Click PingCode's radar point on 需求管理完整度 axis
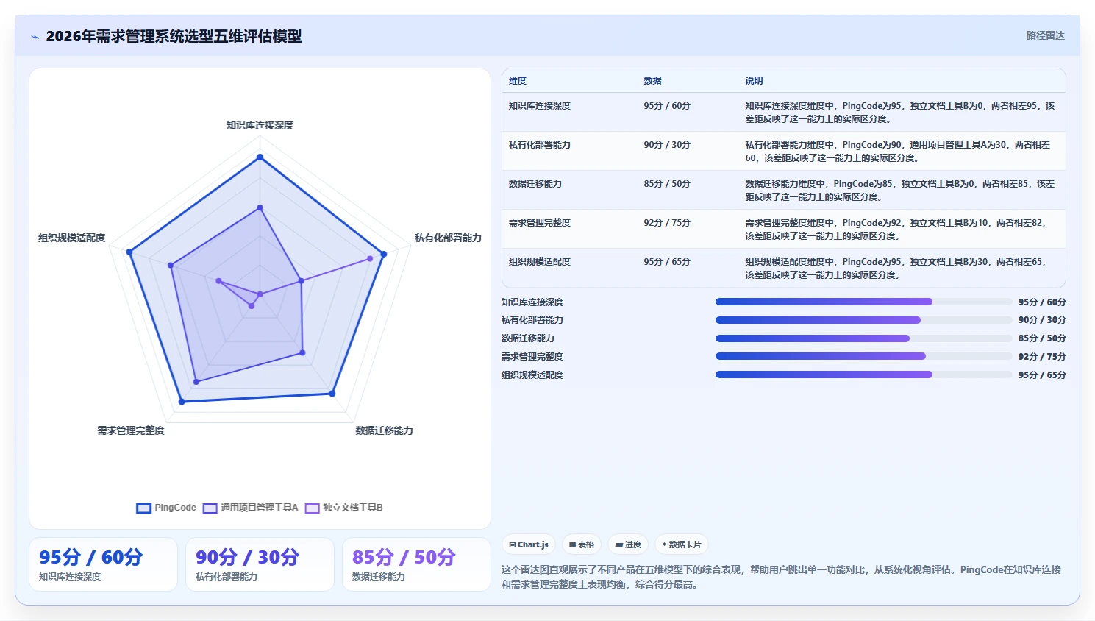 coord(182,402)
